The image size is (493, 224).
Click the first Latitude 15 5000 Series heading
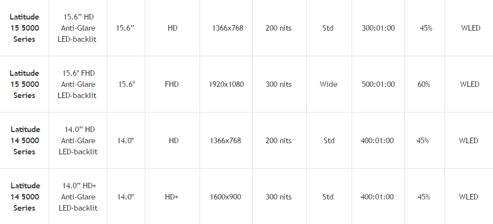pyautogui.click(x=24, y=28)
